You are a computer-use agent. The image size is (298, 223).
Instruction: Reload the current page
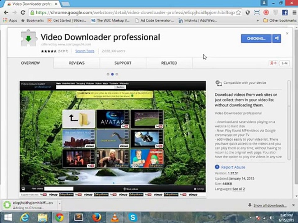coord(23,13)
